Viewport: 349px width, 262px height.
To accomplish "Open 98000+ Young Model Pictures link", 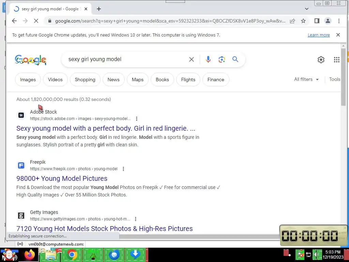I will [x=62, y=178].
